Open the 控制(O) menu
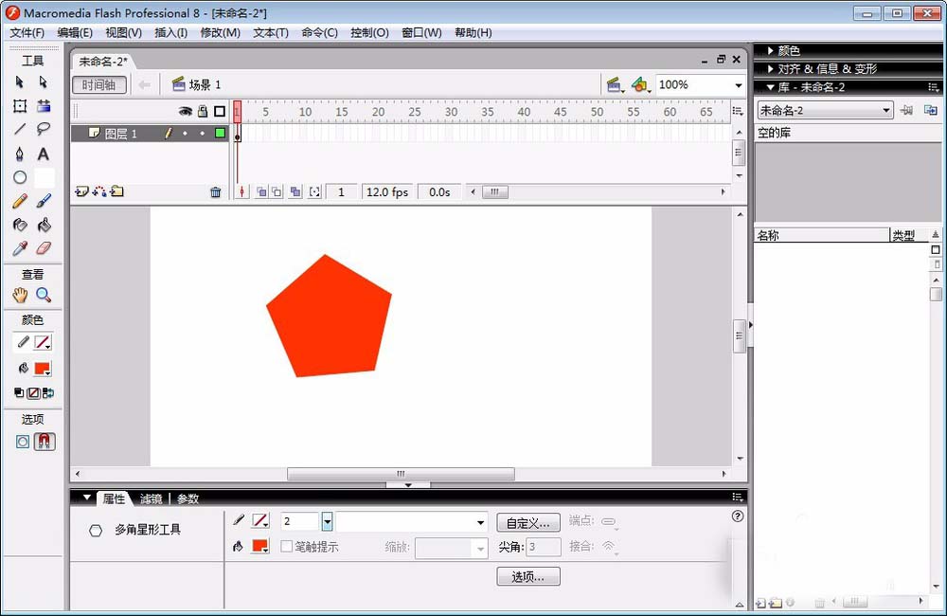Image resolution: width=947 pixels, height=616 pixels. point(369,32)
